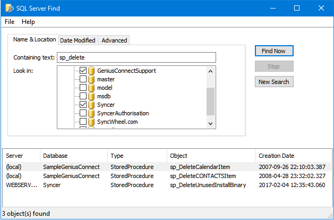Enable the master database checkbox

(x=83, y=79)
